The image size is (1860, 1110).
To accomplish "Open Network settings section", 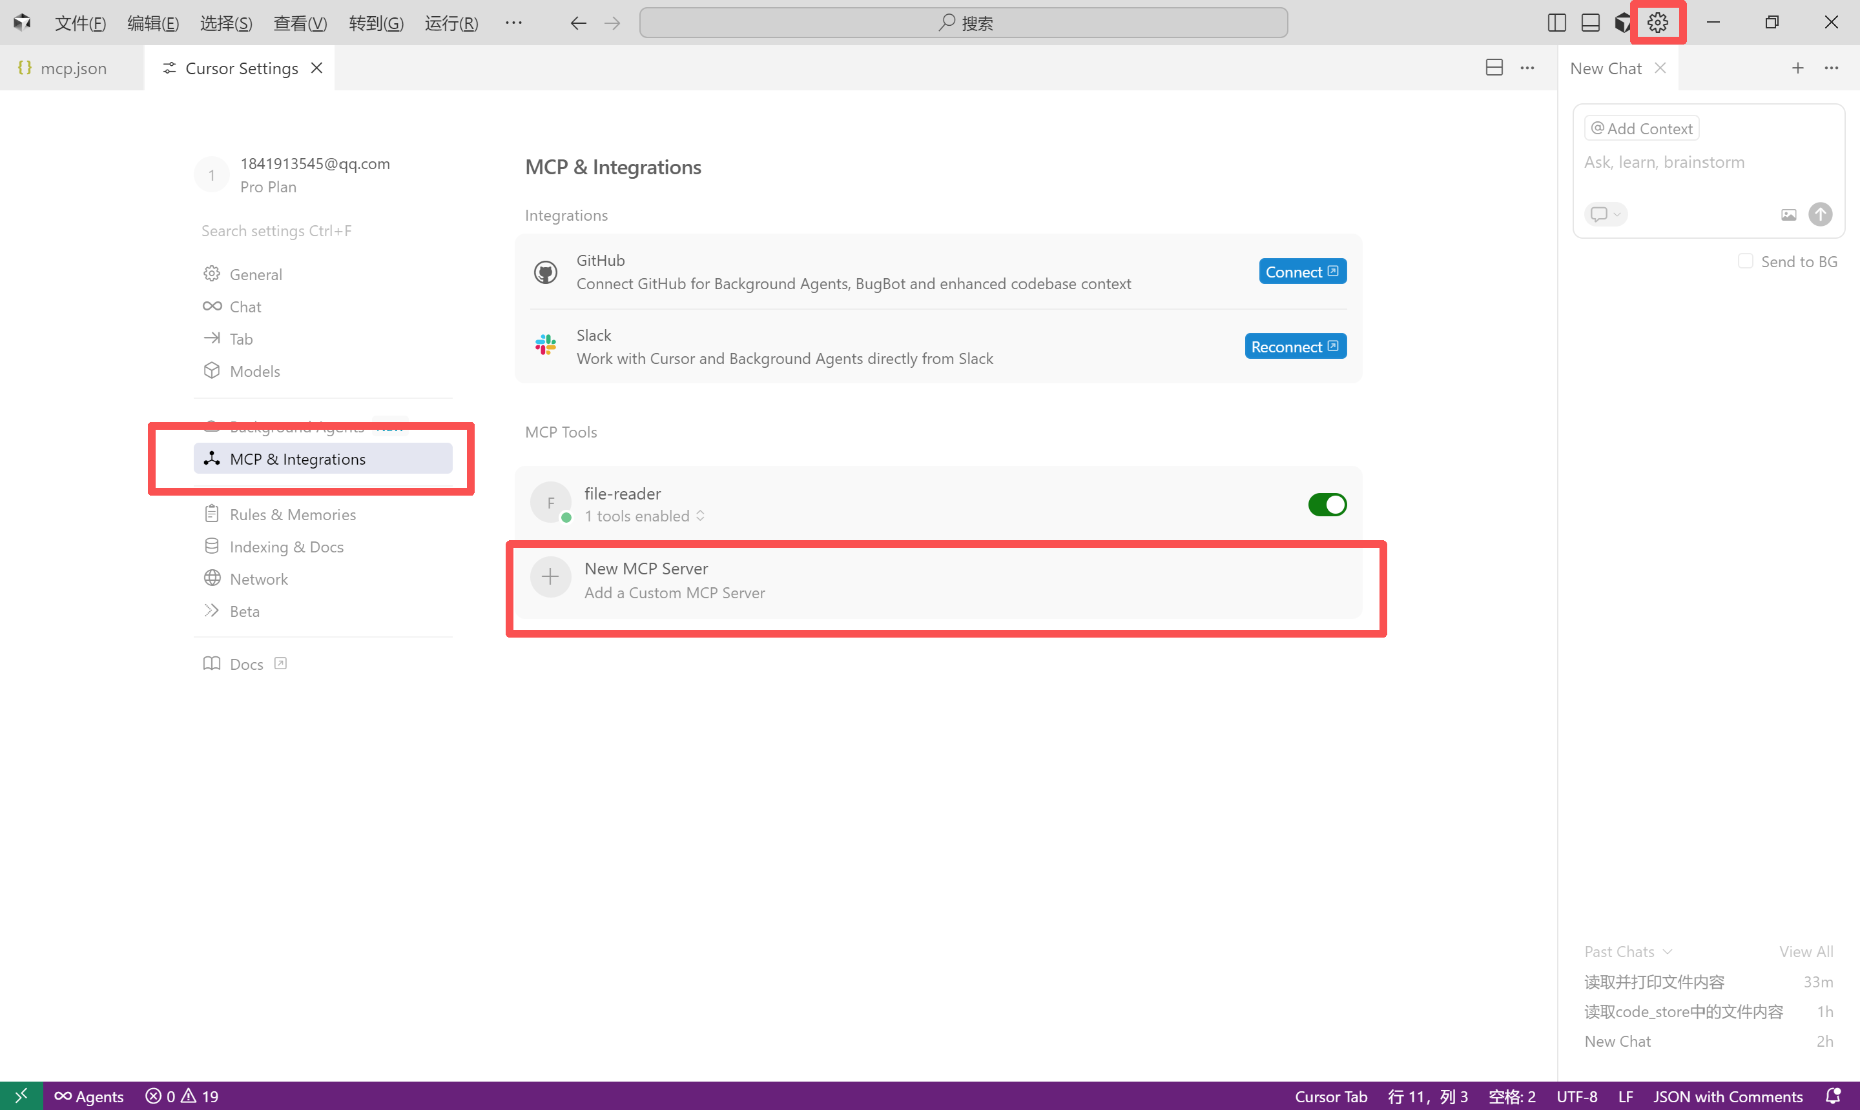I will click(323, 579).
